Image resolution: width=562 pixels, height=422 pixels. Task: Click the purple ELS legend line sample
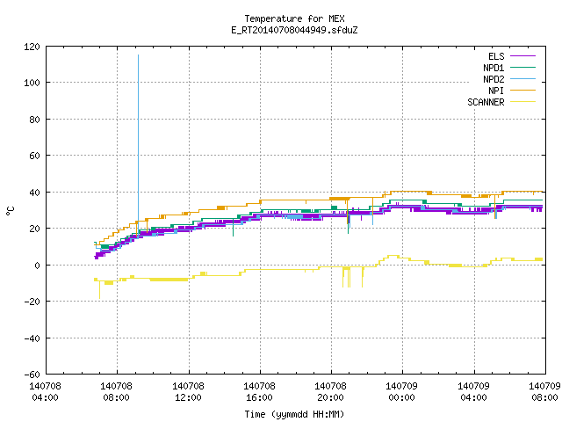pos(522,56)
